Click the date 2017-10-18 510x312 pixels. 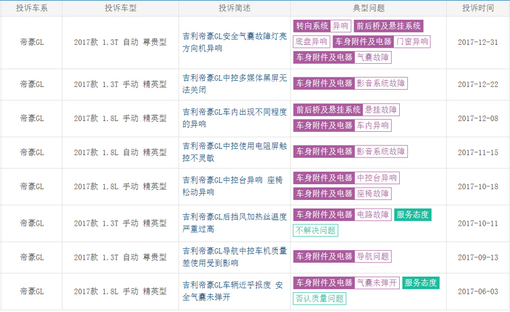(478, 187)
